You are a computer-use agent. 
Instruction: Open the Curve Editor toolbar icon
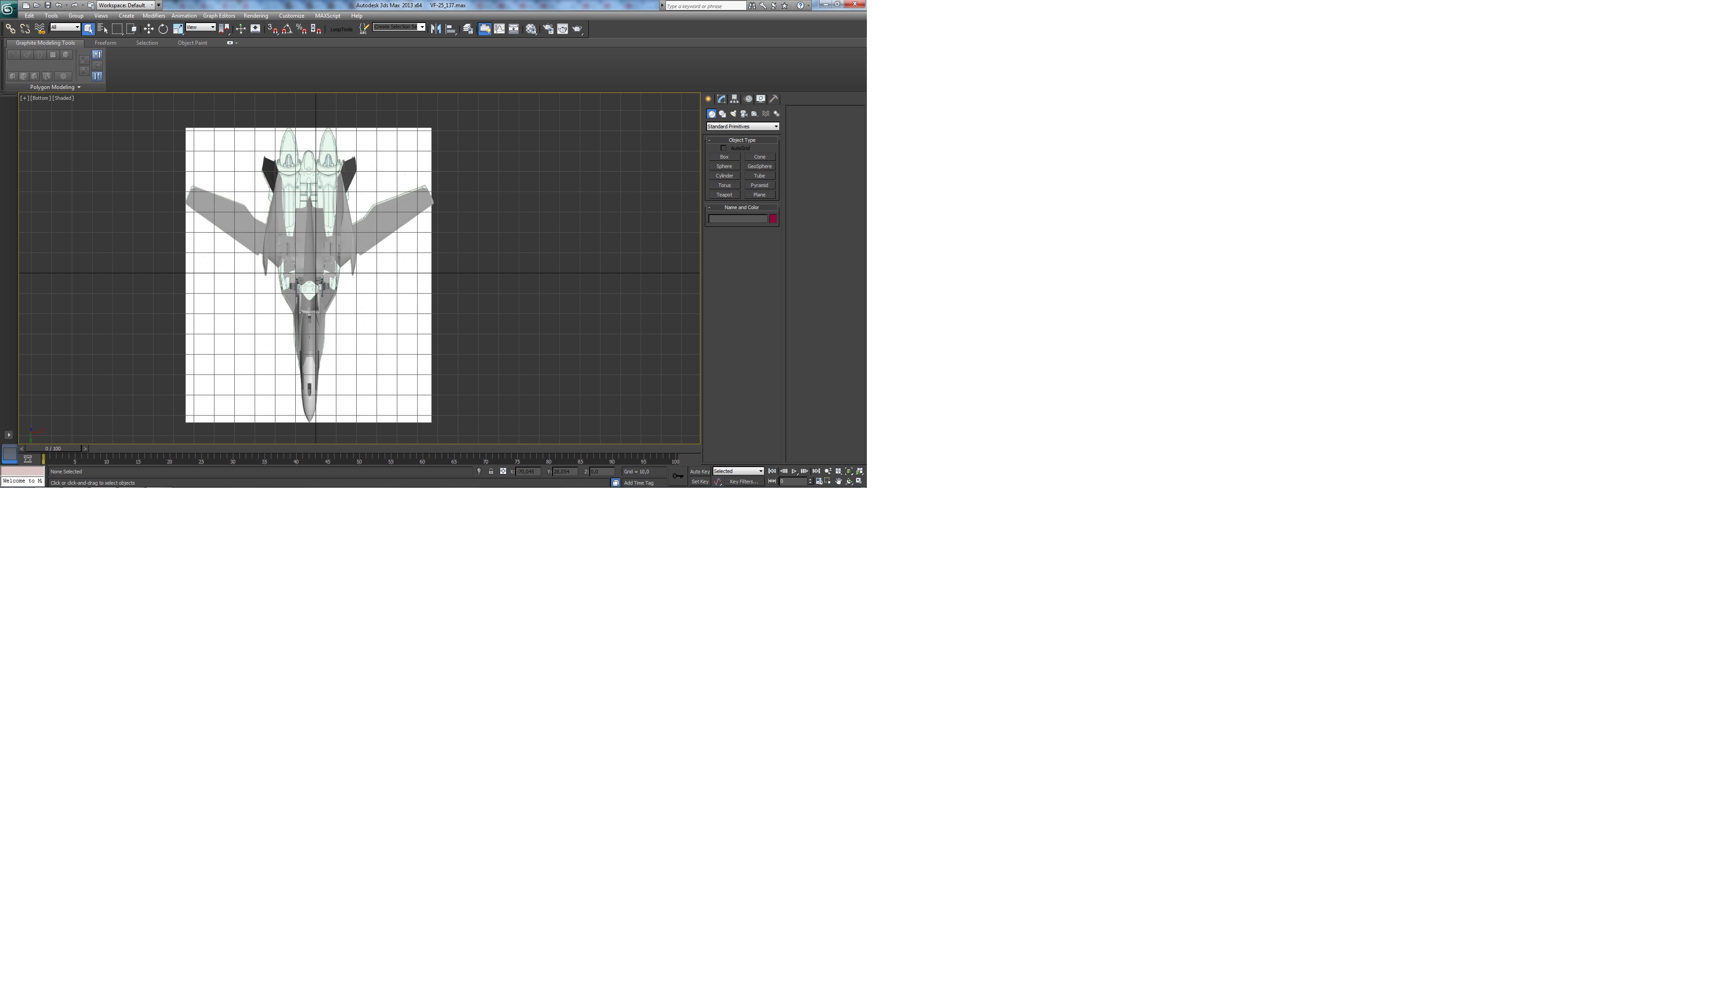tap(499, 28)
